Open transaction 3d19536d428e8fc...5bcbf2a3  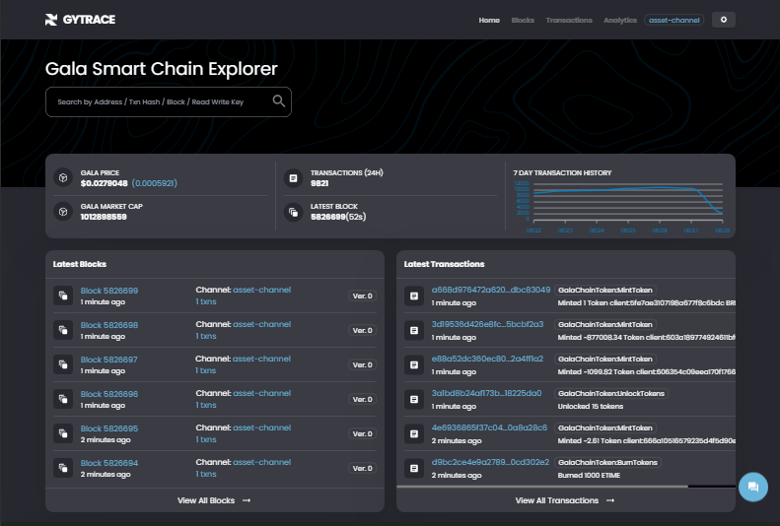pyautogui.click(x=487, y=324)
